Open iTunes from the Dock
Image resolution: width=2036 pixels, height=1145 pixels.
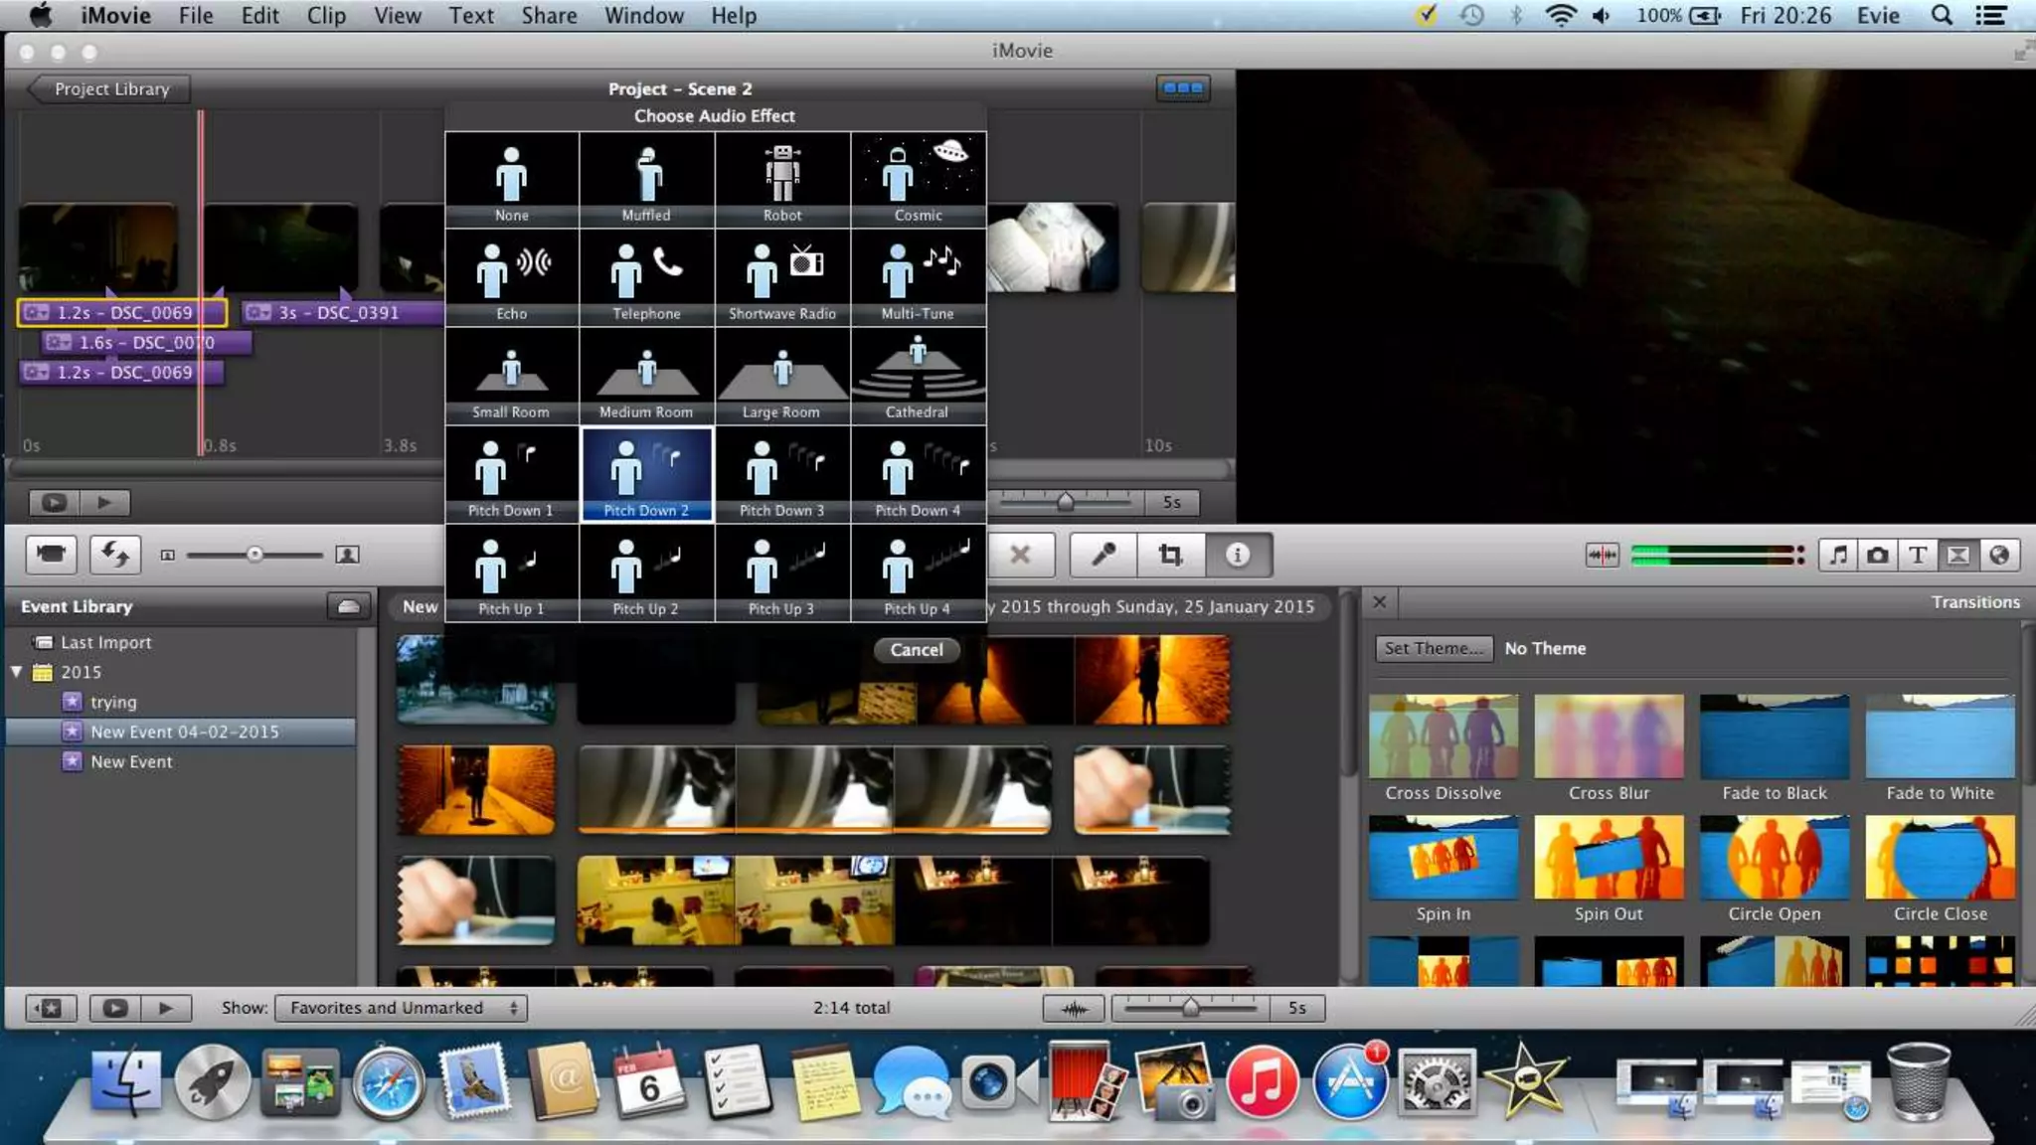[x=1263, y=1083]
